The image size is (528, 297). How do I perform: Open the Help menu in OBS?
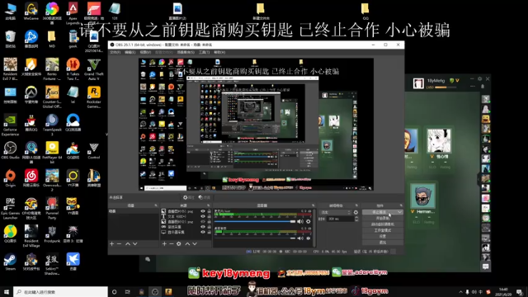click(x=219, y=52)
